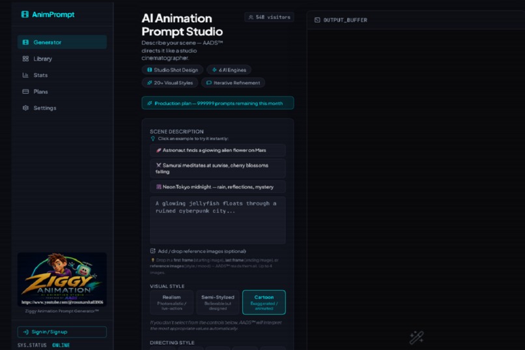Click the OUTPUT_BUFFER terminal icon

(x=317, y=20)
